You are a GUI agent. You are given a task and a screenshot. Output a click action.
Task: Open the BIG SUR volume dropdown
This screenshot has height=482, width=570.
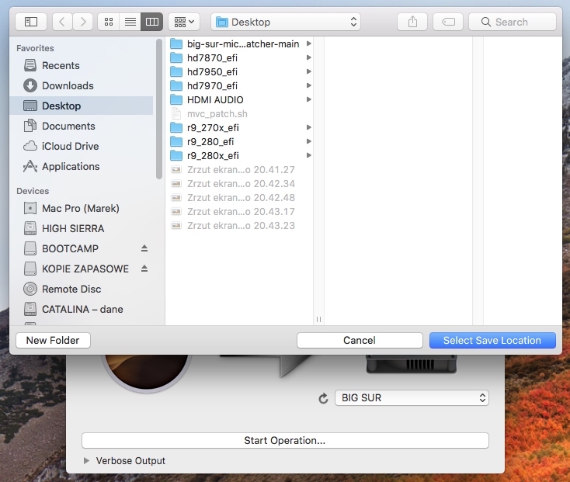412,397
